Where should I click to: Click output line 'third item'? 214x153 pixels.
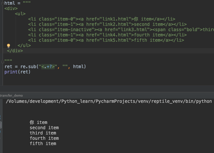pyautogui.click(x=43, y=133)
